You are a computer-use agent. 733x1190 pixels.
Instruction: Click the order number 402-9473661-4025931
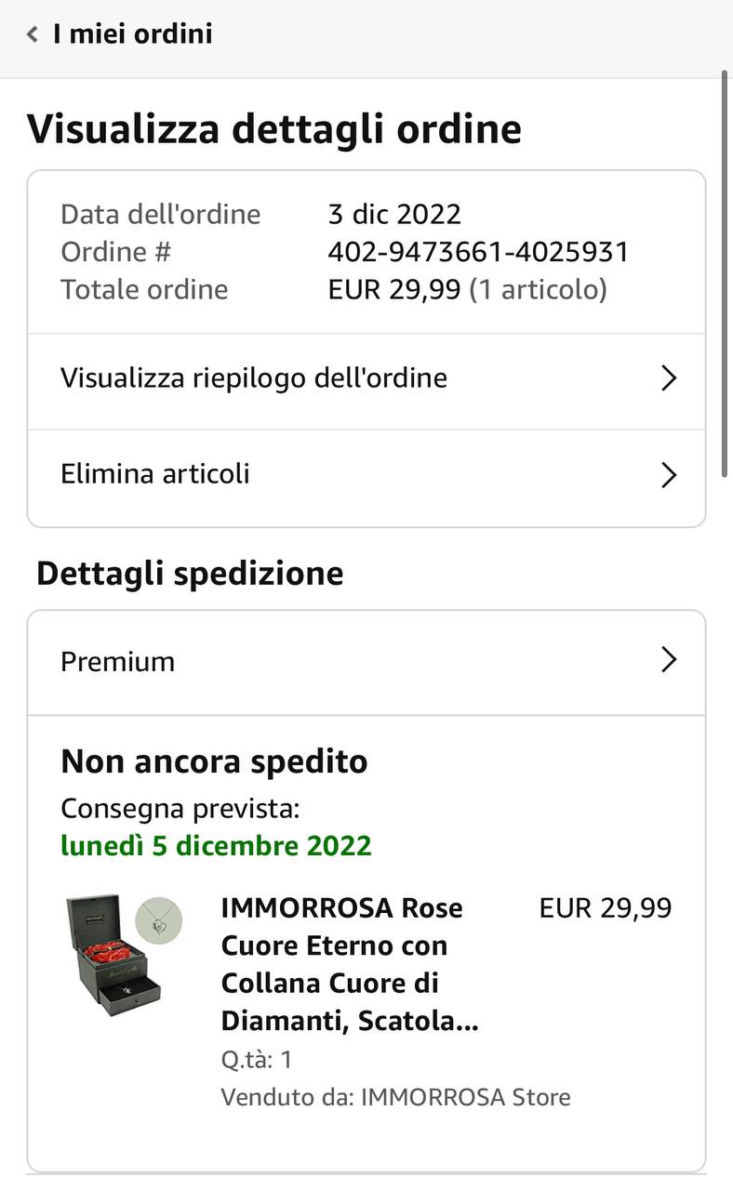[478, 252]
